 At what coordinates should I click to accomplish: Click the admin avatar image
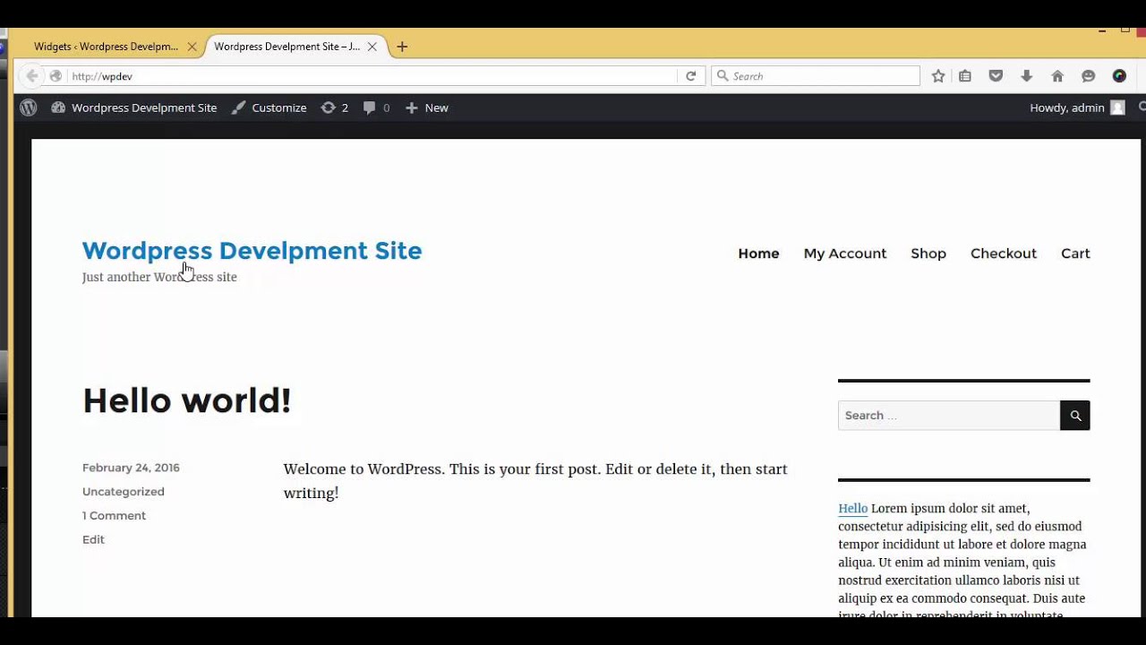click(1117, 107)
